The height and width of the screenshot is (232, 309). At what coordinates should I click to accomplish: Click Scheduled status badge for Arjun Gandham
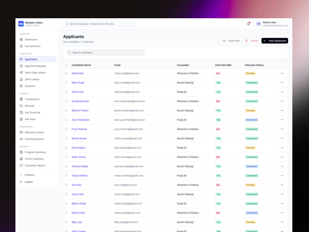[x=252, y=120]
